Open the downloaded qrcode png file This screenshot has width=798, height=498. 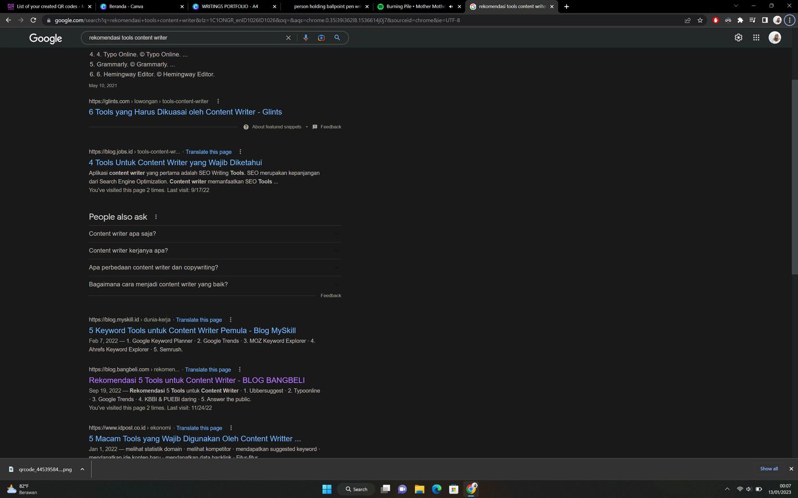(41, 469)
